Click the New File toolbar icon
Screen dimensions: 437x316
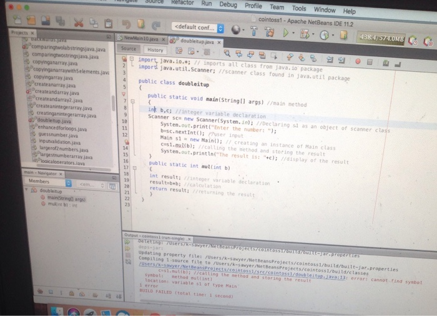pyautogui.click(x=17, y=19)
